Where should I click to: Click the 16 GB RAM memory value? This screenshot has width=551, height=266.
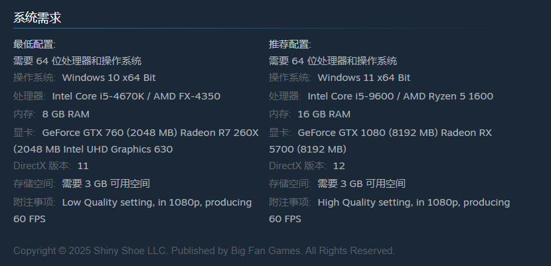point(324,114)
